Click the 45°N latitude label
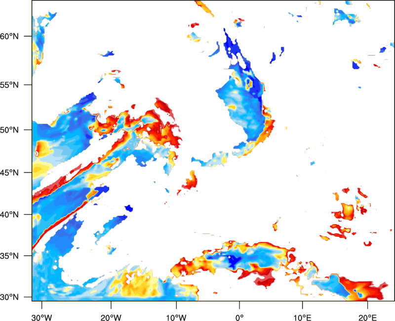Image resolution: width=395 pixels, height=321 pixels. [x=9, y=172]
